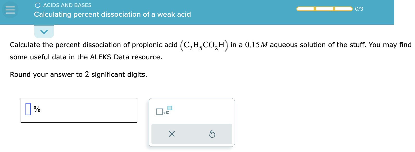
Task: Open the chevron disclosure below the header
Action: coord(44,31)
